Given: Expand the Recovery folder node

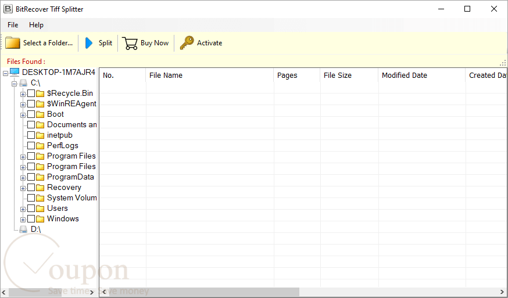Looking at the screenshot, I should (23, 188).
